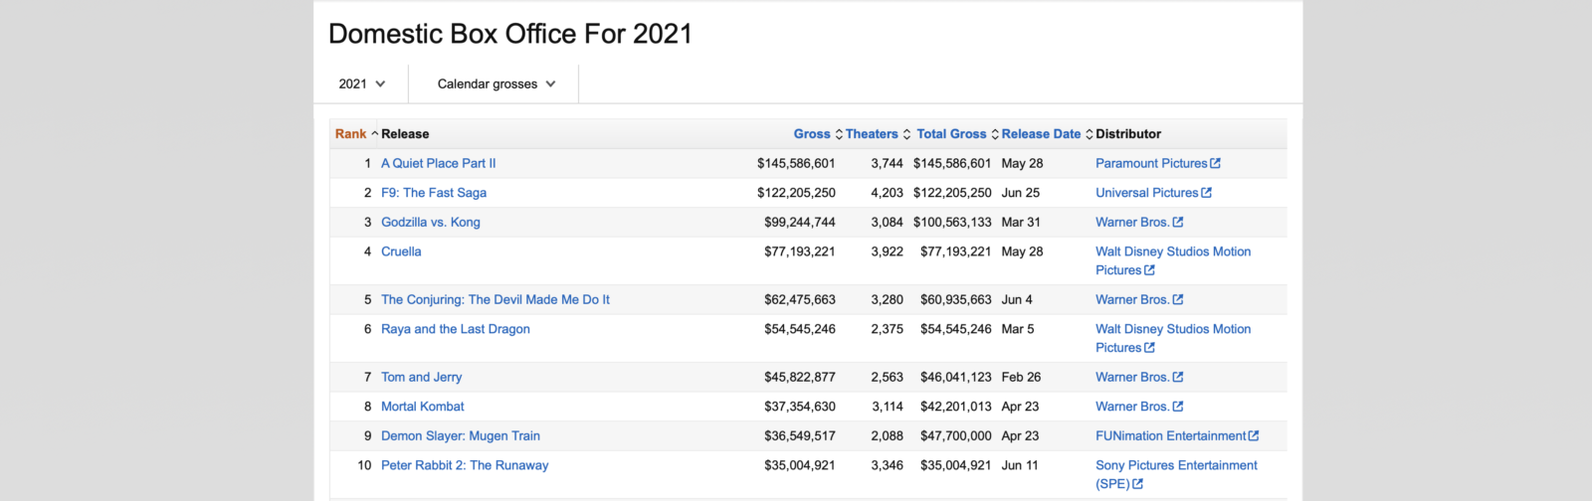
Task: Open Raya and the Last Dragon link
Action: pos(456,329)
